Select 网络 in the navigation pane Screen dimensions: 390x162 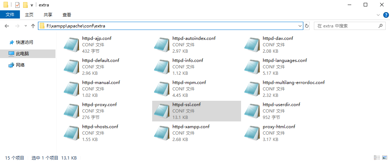(x=20, y=65)
